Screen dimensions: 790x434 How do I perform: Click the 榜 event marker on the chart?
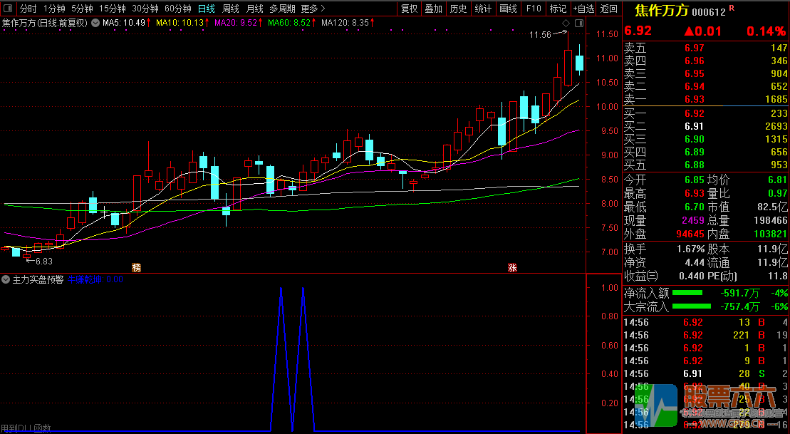[x=136, y=268]
